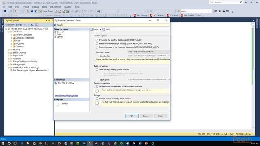Screen dimensions: 260x146
Task: Open the Recovery state dropdown
Action: click(149, 52)
